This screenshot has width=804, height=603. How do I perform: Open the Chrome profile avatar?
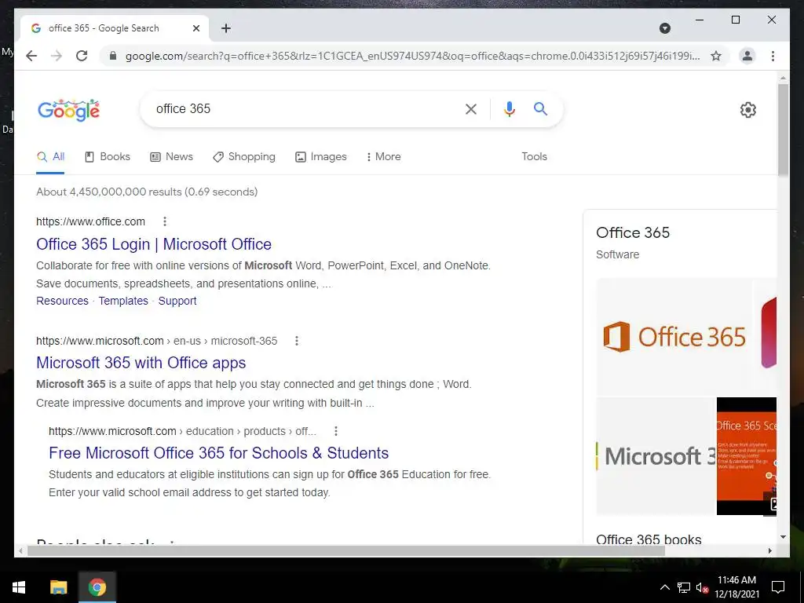tap(747, 56)
